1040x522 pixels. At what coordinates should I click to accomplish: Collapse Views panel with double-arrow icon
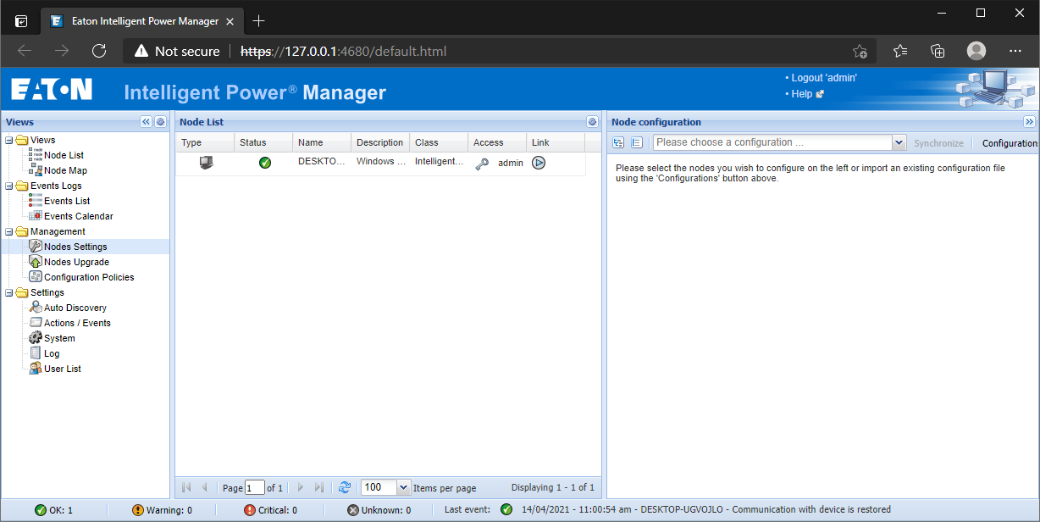pos(146,122)
